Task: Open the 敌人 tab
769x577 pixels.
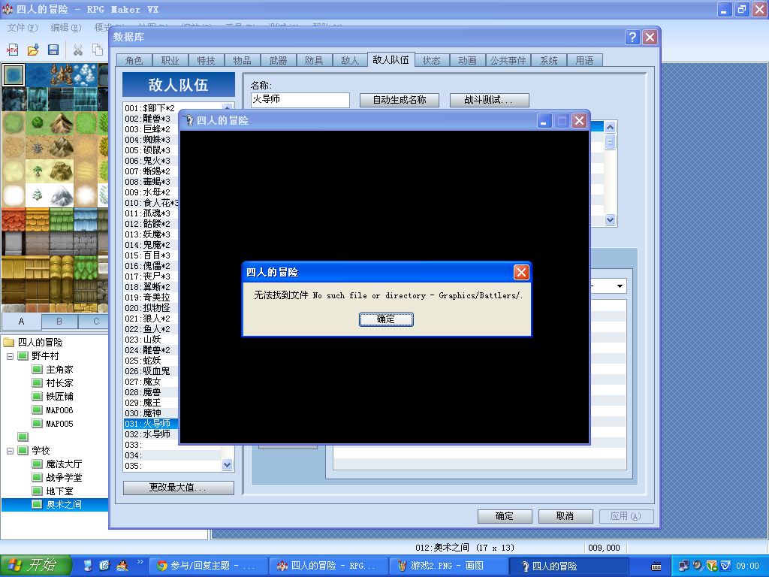Action: coord(350,60)
